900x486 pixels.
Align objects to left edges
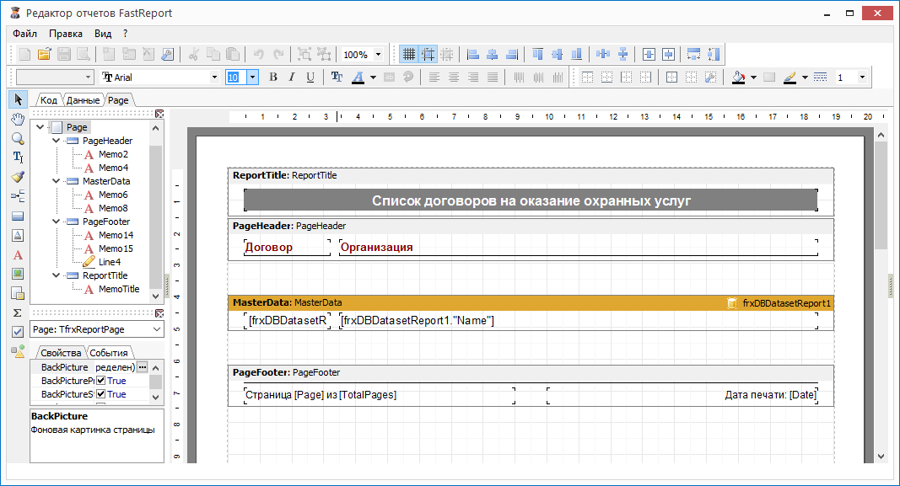point(473,55)
